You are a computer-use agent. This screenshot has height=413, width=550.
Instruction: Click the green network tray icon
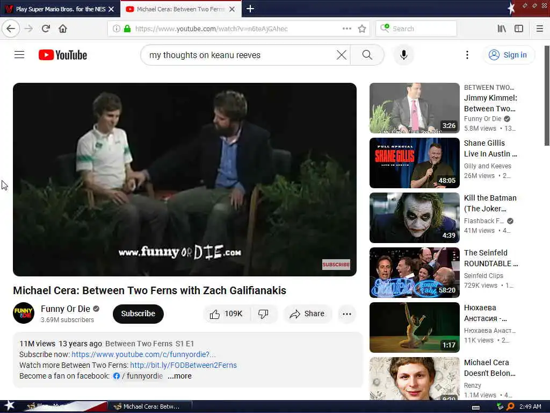click(x=500, y=407)
